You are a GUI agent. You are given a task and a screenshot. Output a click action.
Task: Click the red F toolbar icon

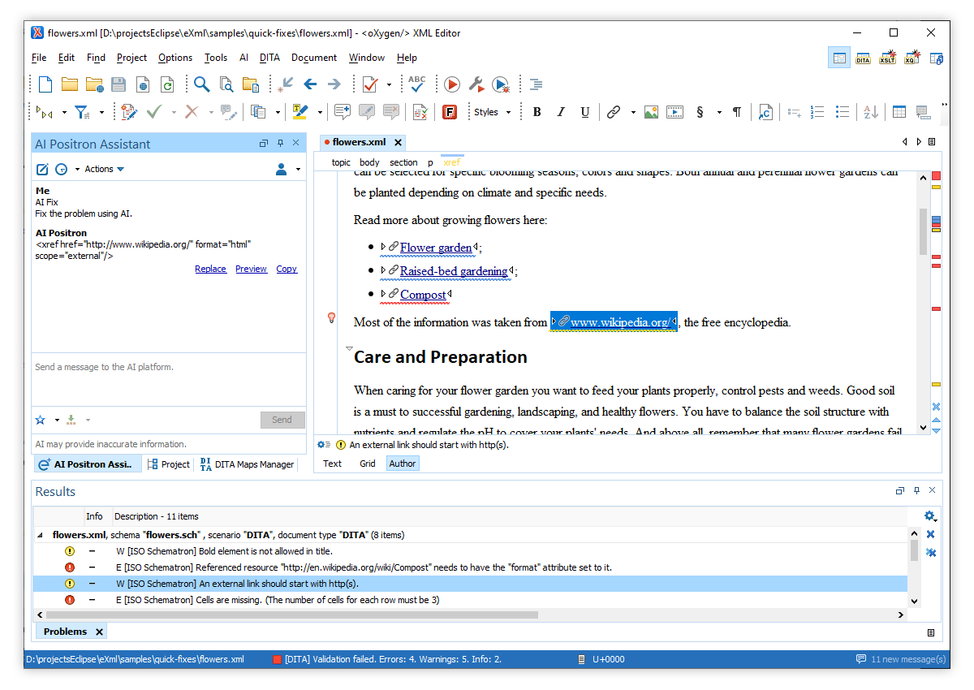click(450, 112)
